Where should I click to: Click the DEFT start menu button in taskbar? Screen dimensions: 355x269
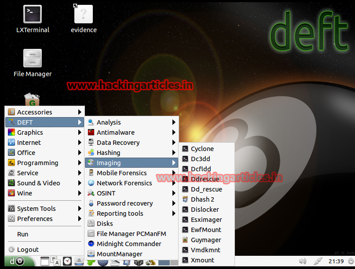tap(19, 261)
